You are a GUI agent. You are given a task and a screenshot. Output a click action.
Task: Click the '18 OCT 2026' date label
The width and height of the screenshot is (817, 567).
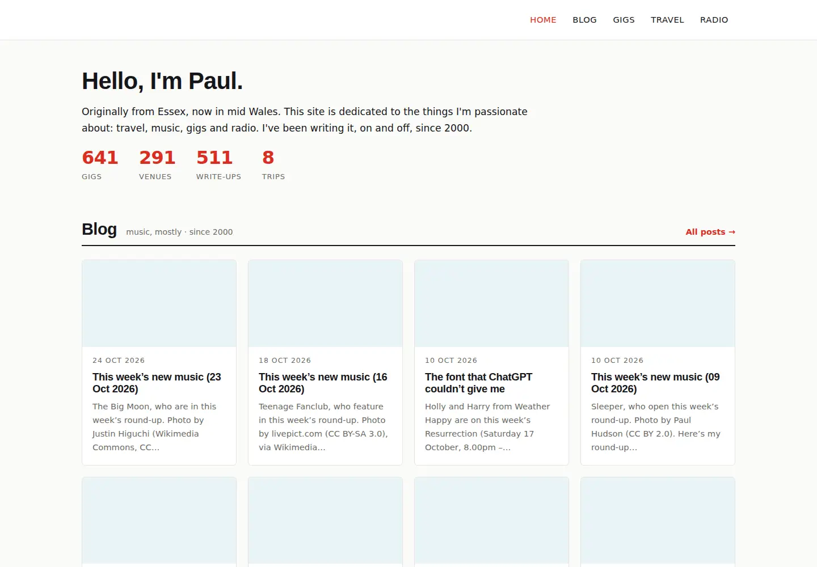[285, 360]
